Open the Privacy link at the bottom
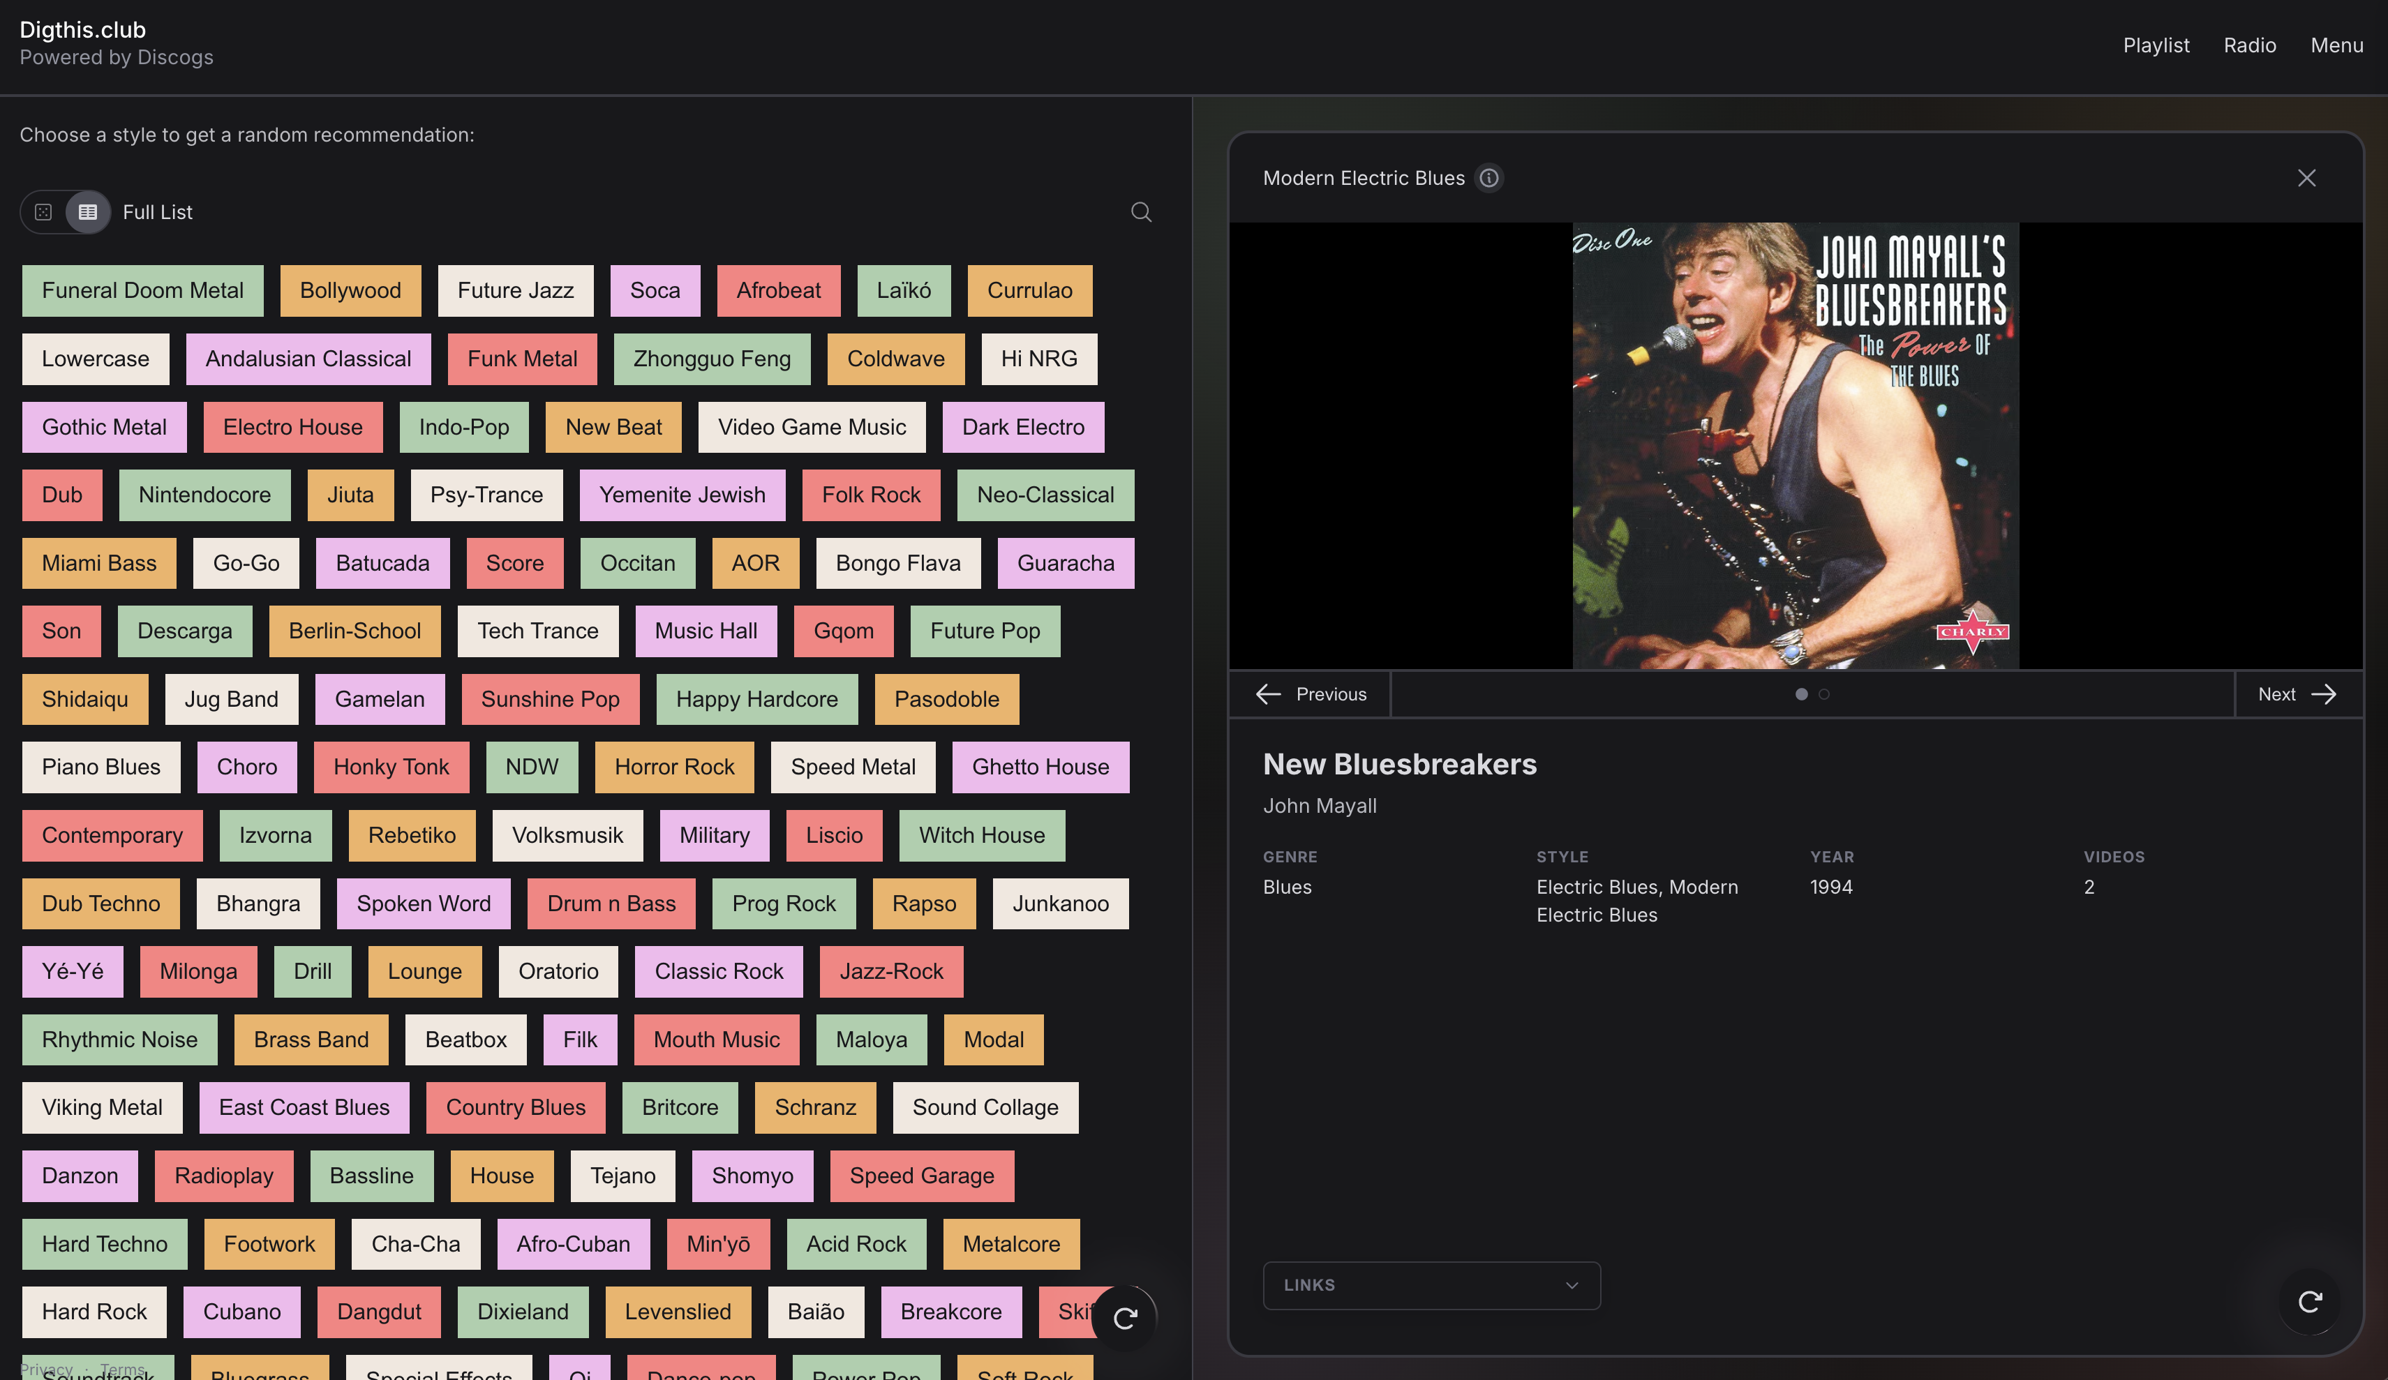The image size is (2388, 1380). click(x=45, y=1370)
